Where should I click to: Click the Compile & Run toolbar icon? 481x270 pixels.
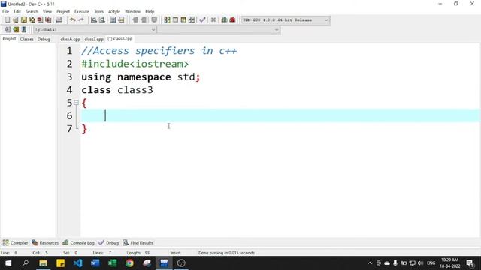pyautogui.click(x=183, y=20)
